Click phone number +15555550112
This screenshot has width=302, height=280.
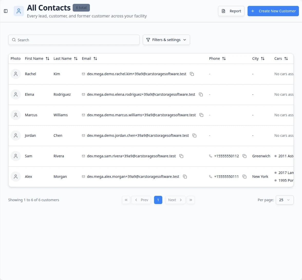tap(226, 156)
